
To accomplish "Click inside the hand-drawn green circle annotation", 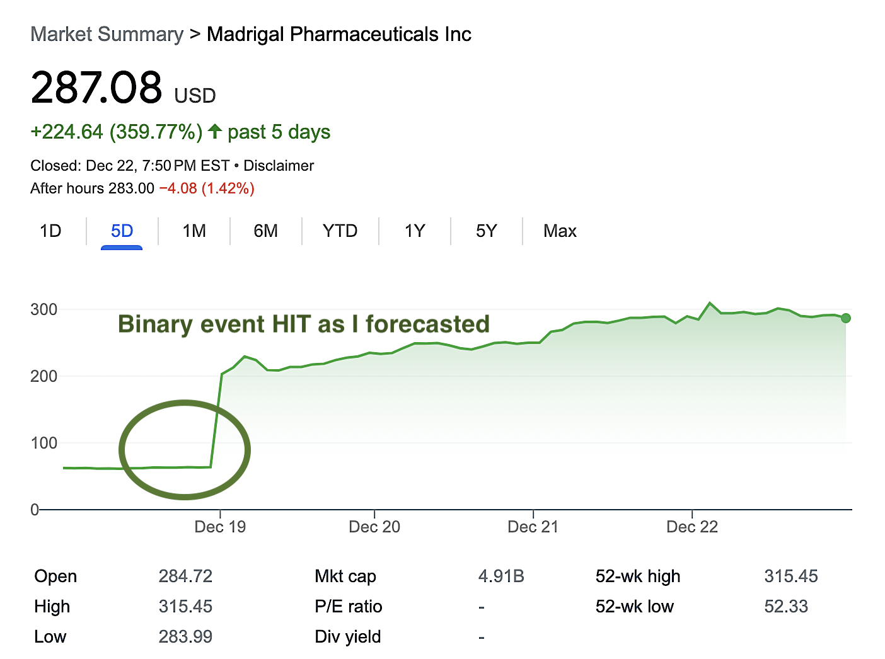I will coord(185,450).
